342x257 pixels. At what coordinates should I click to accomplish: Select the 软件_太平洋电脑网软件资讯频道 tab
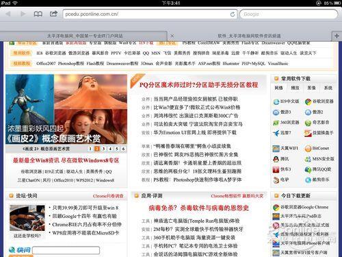249,36
